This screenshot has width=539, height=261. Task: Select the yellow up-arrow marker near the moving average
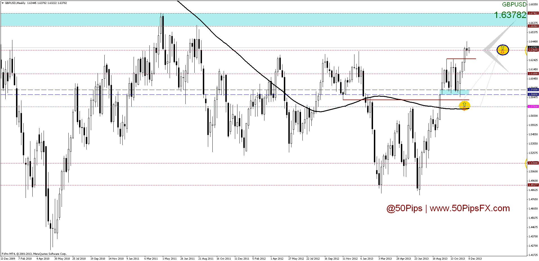(x=464, y=105)
